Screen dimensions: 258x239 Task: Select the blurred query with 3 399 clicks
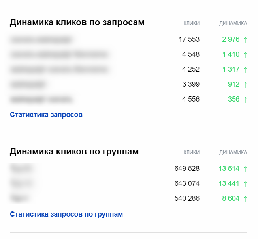click(x=28, y=84)
